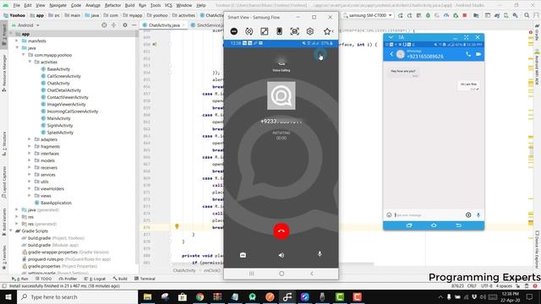Click the do-not-disturb icon in Samsung Flow toolbar

(x=234, y=31)
